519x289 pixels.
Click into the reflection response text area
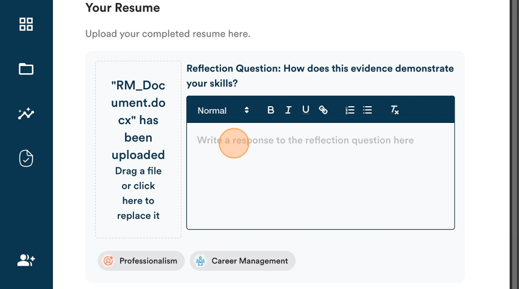pyautogui.click(x=320, y=176)
